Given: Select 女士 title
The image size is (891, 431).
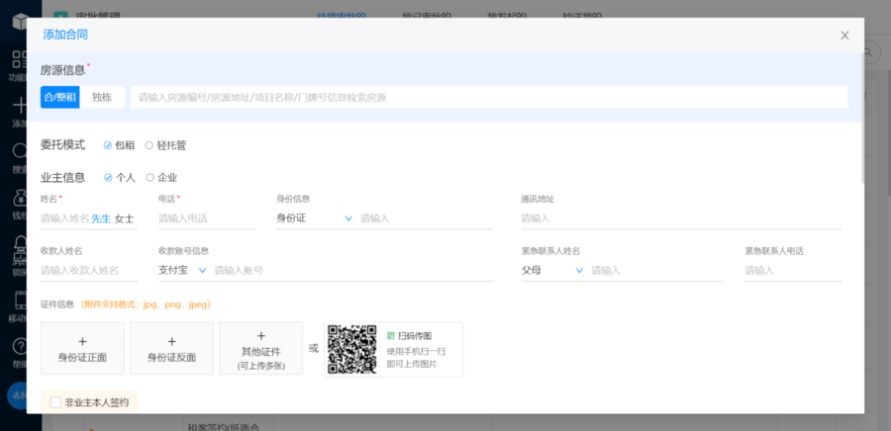Looking at the screenshot, I should pyautogui.click(x=124, y=218).
